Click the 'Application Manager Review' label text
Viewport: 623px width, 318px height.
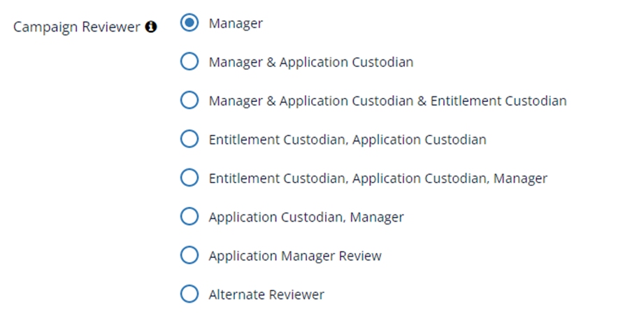[x=295, y=256]
